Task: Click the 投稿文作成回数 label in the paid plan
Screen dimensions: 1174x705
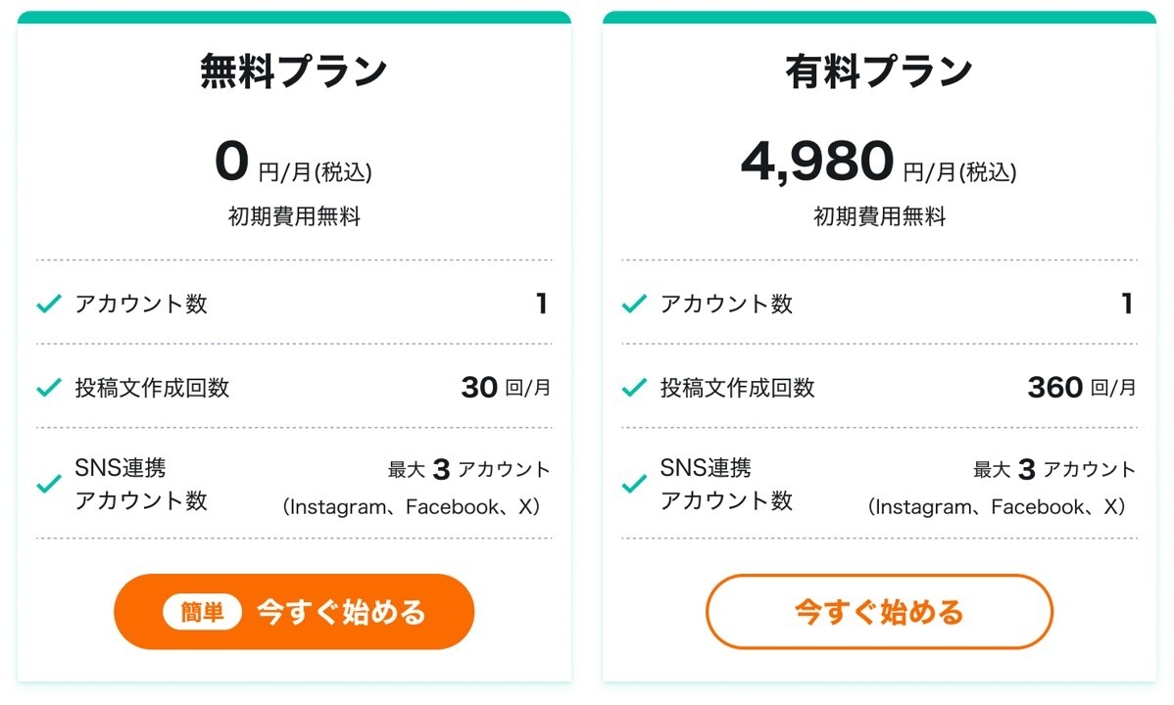Action: pyautogui.click(x=737, y=388)
